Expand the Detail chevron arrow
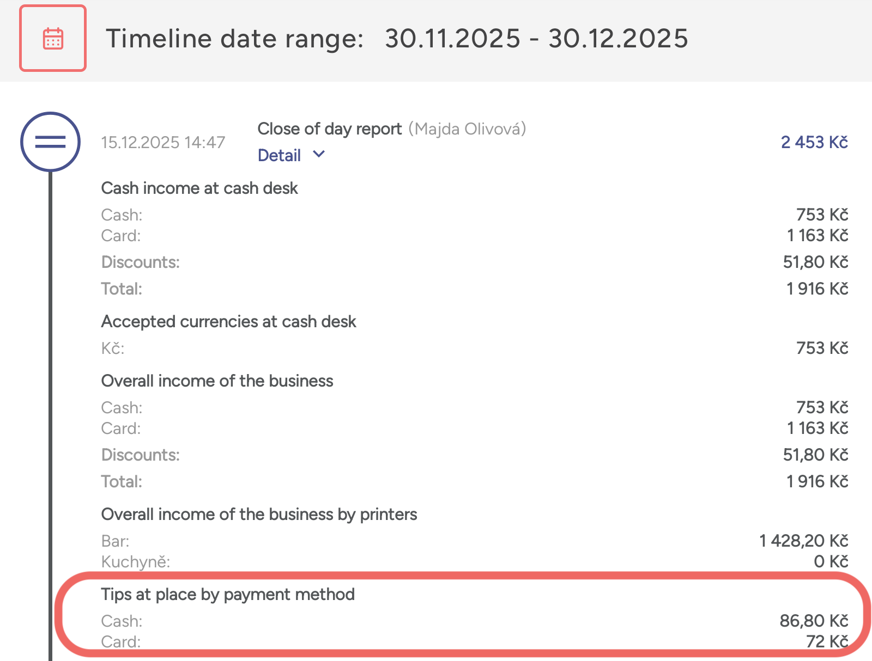This screenshot has width=872, height=661. coord(319,155)
